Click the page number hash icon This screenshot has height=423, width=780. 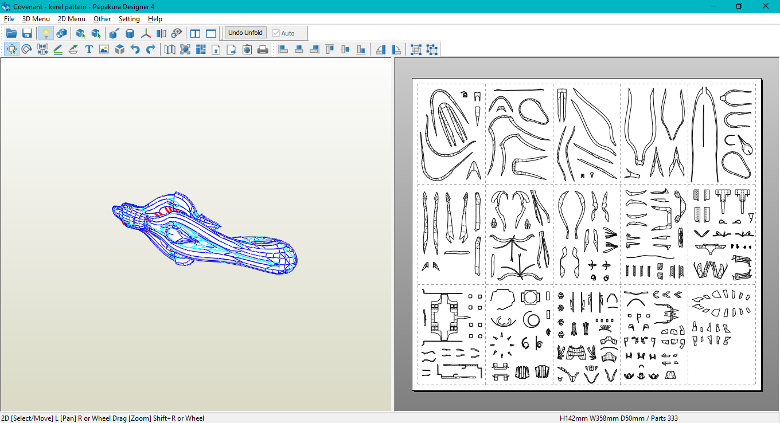(x=216, y=49)
